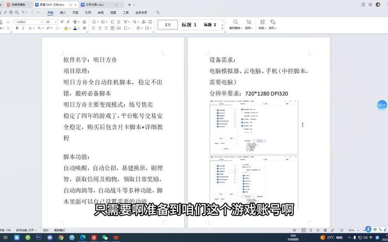The height and width of the screenshot is (242, 388).
Task: Apply the 标题 2 style
Action: [x=210, y=25]
